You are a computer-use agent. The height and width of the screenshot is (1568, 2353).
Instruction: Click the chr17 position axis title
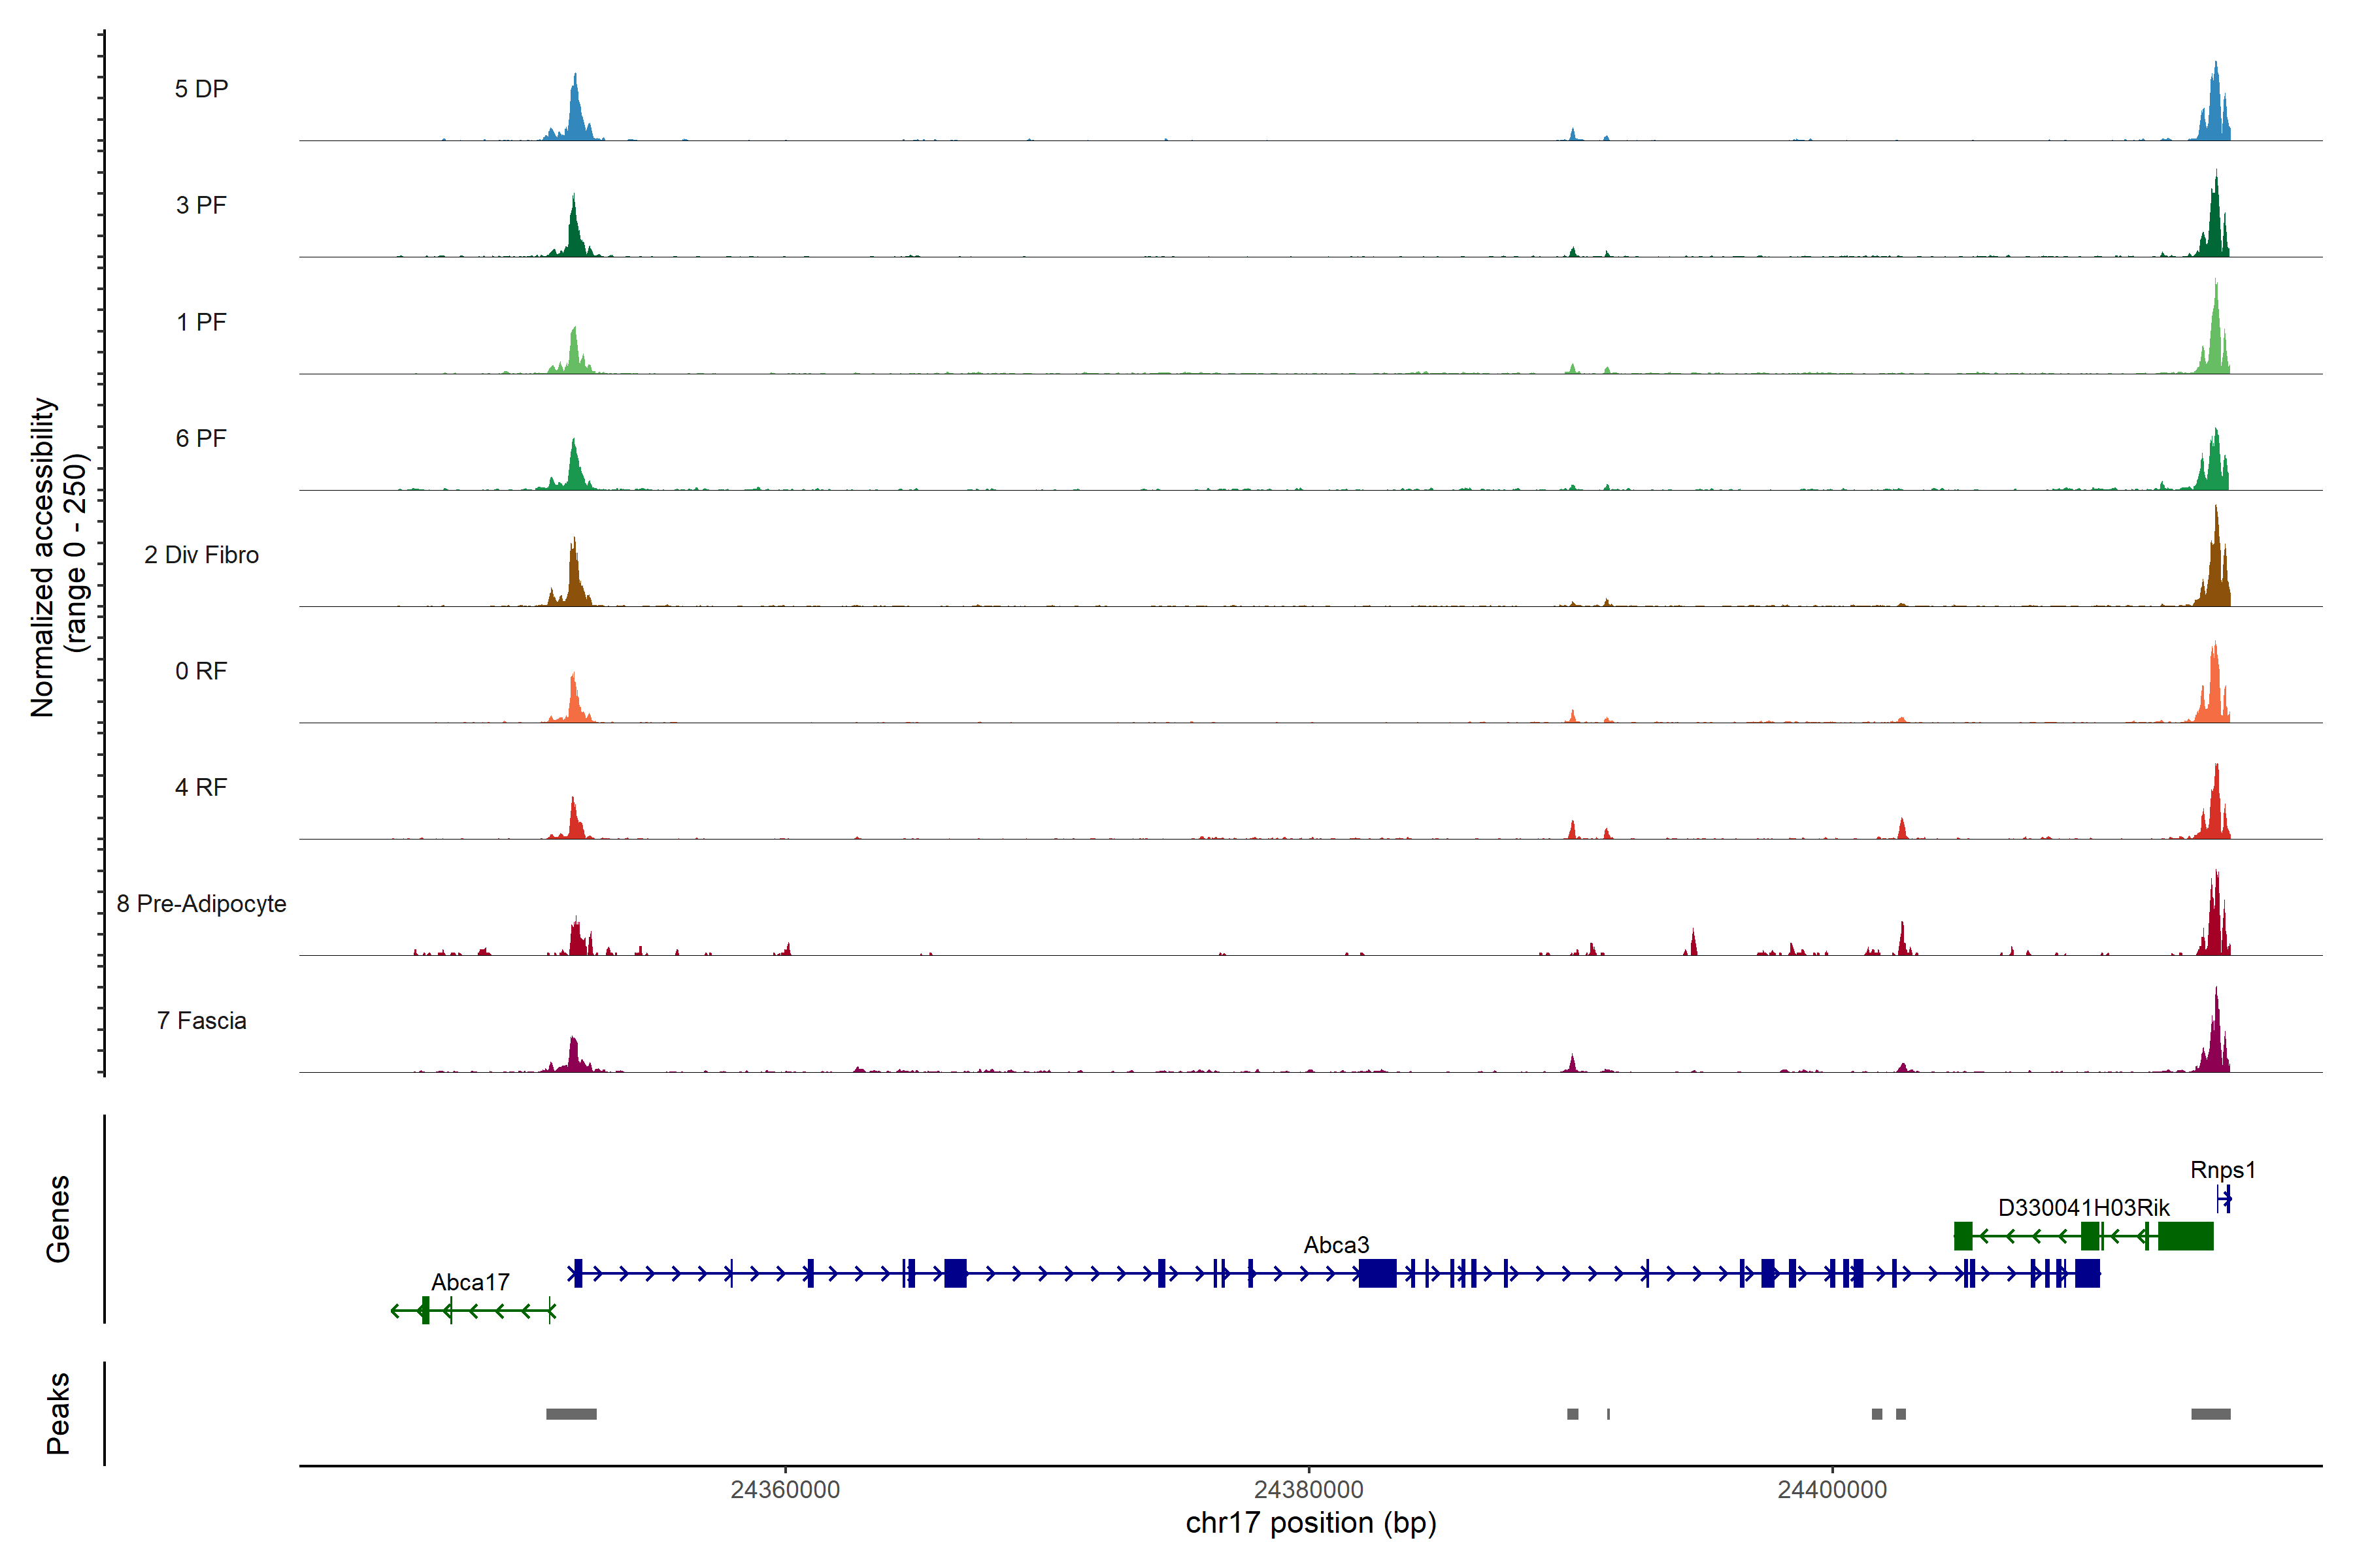tap(1310, 1523)
